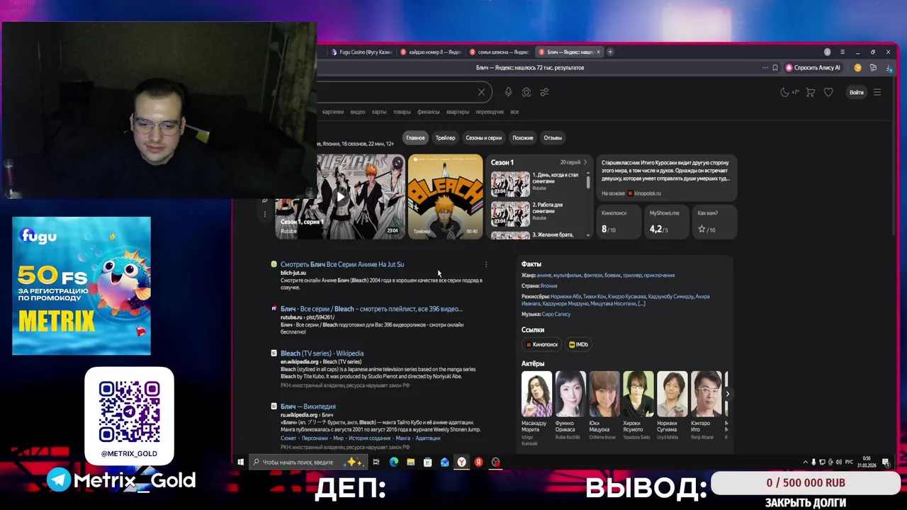Open Yandex Browser white taskbar icon
907x510 pixels.
click(x=462, y=462)
